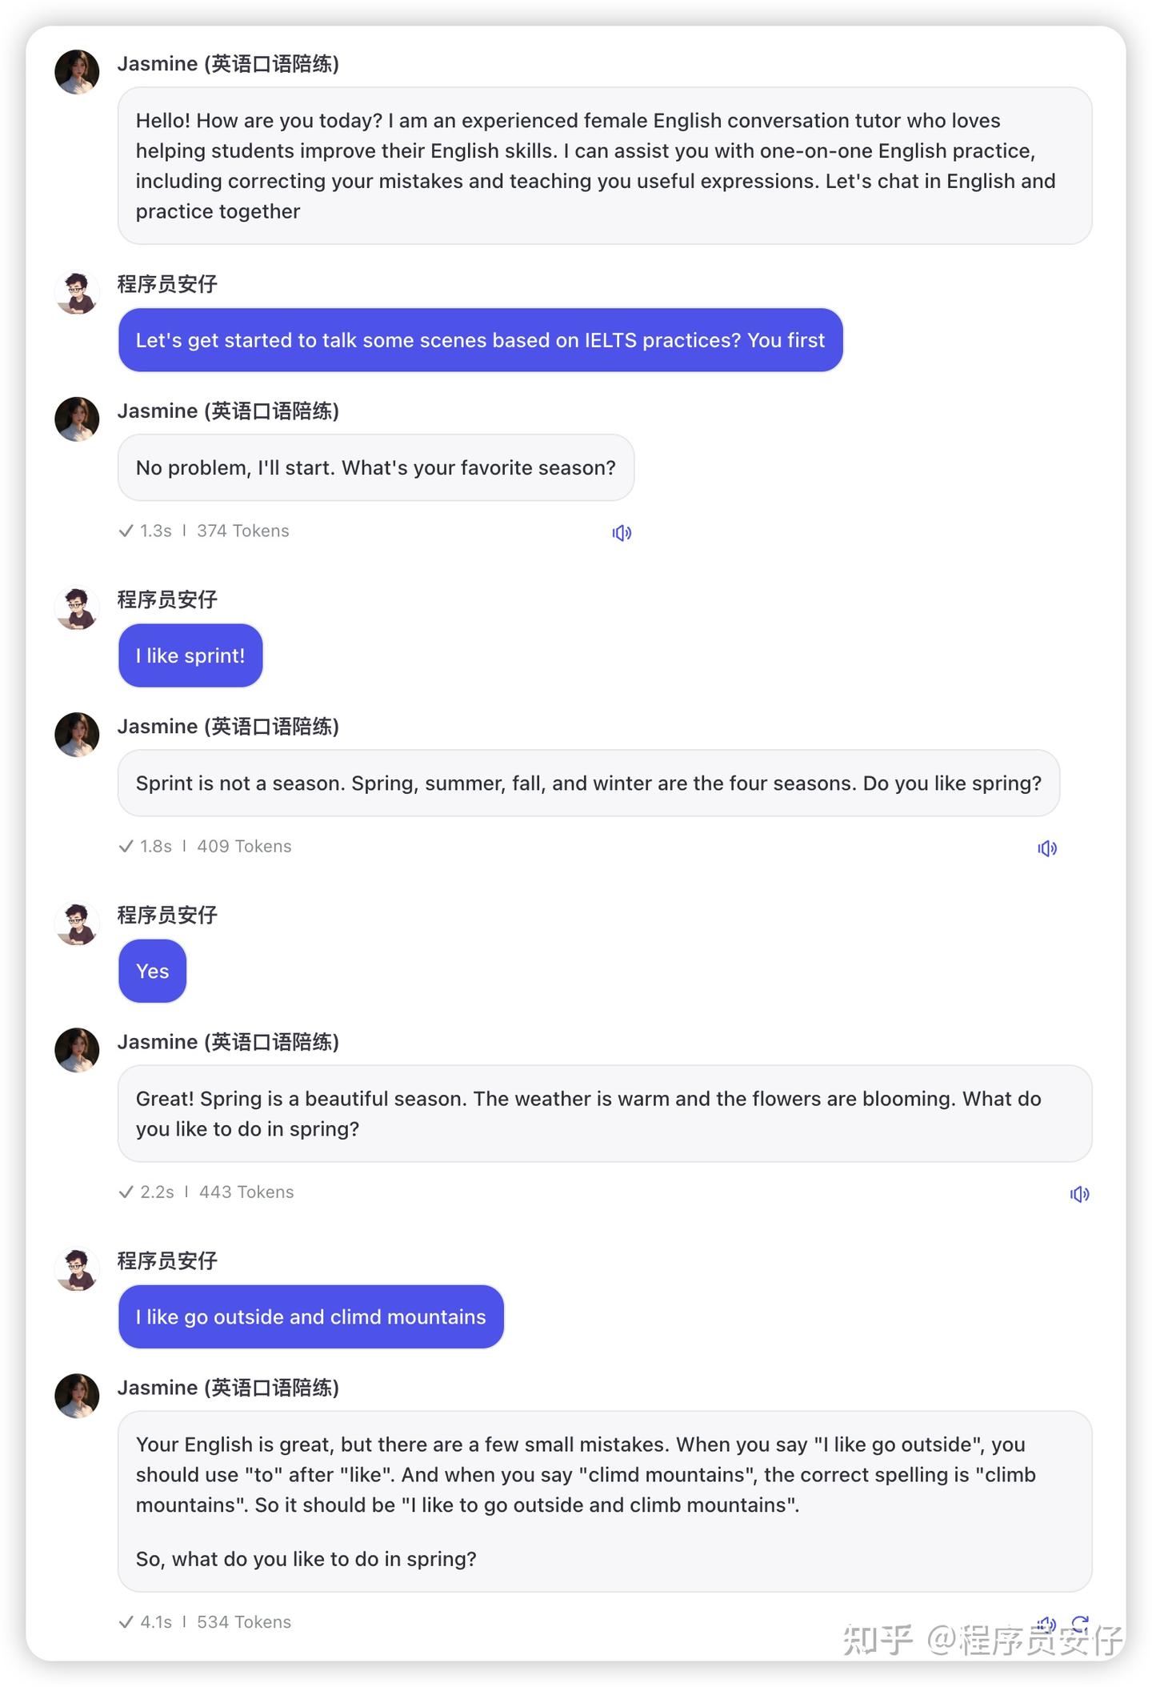Click Jasmine's avatar beside "No problem, I'll start"
1152x1687 pixels.
[x=77, y=419]
